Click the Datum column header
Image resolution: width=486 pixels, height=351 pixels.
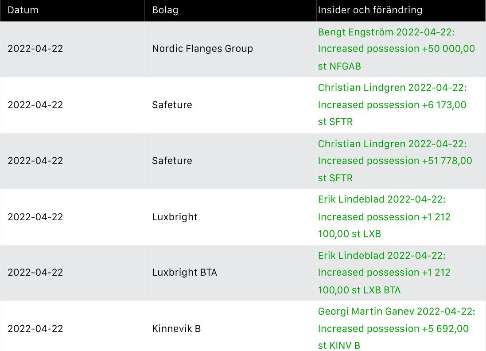point(23,10)
